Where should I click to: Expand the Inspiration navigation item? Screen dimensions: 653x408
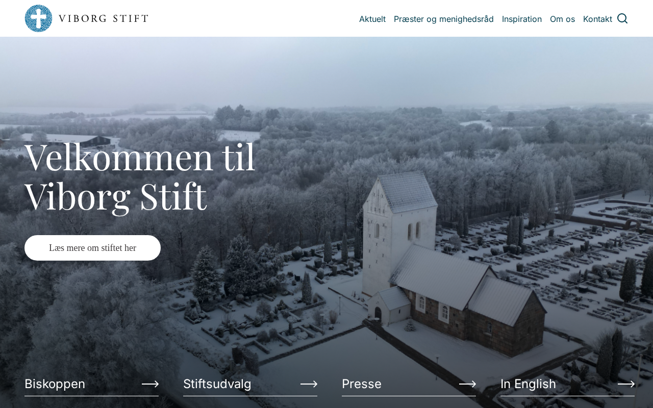click(x=522, y=19)
